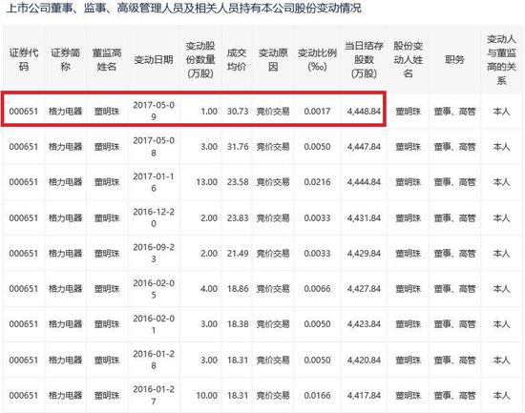Screen dimensions: 525x413
Task: Click the holdings value 4,420.84
Action: [x=364, y=361]
